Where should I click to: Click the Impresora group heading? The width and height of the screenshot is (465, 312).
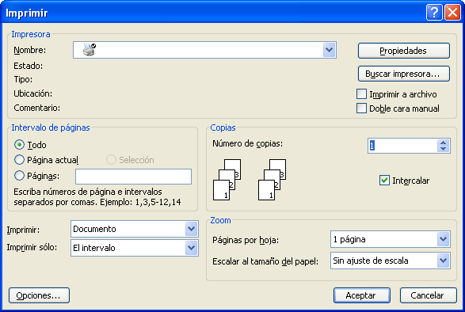click(x=31, y=34)
